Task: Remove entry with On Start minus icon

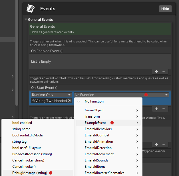Action: point(164,109)
